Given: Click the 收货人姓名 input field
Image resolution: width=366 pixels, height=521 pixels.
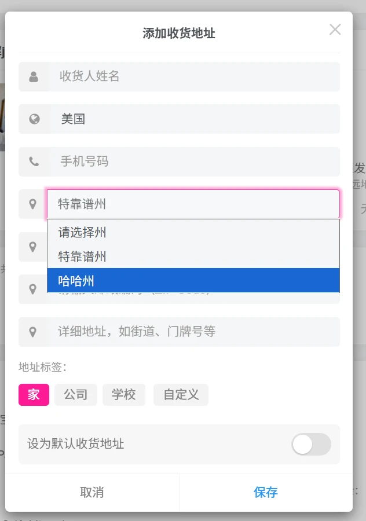Looking at the screenshot, I should pyautogui.click(x=174, y=76).
